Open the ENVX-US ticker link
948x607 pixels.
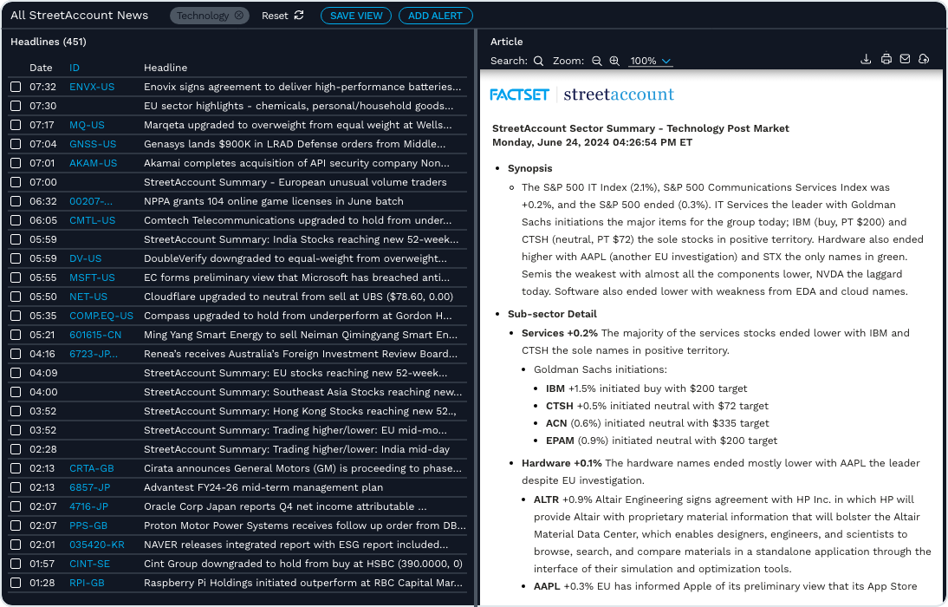point(92,87)
